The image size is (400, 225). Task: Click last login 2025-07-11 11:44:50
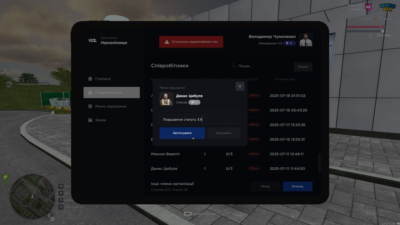[x=287, y=168]
